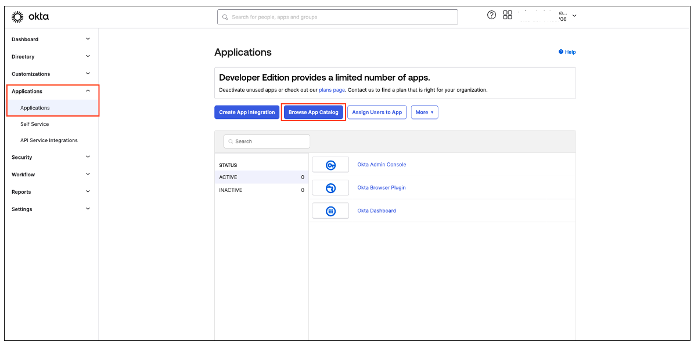
Task: Expand the Security menu chevron
Action: point(88,157)
